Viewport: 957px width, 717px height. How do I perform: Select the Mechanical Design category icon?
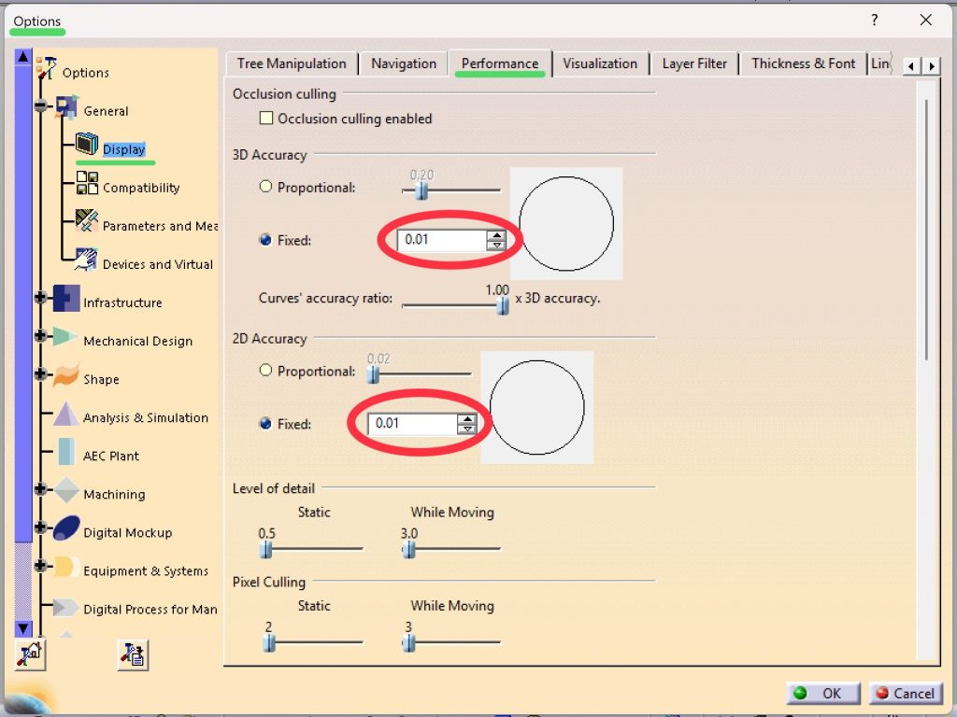click(65, 337)
